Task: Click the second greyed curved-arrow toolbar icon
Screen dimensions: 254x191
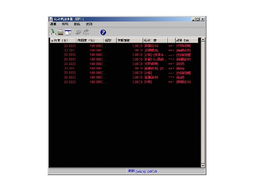Action: [86, 32]
